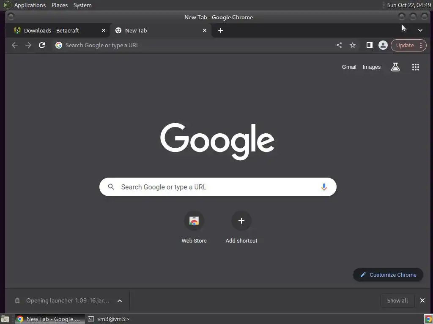Open the Places menu

[x=59, y=5]
